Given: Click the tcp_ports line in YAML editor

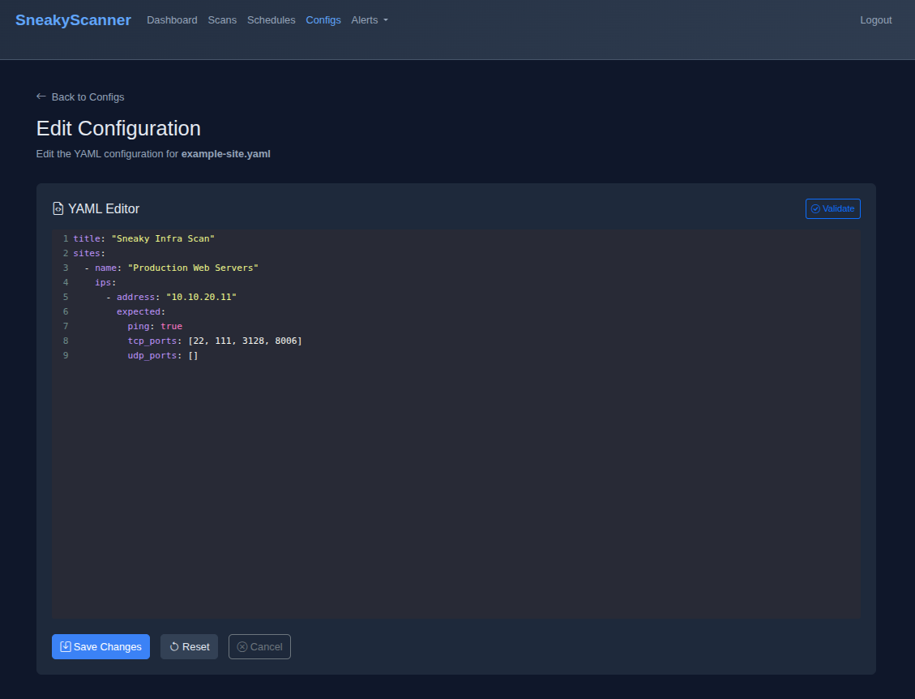Looking at the screenshot, I should point(215,341).
